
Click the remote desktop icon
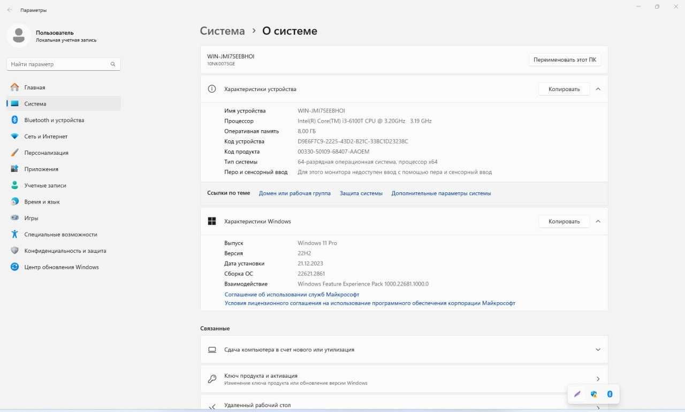(212, 407)
